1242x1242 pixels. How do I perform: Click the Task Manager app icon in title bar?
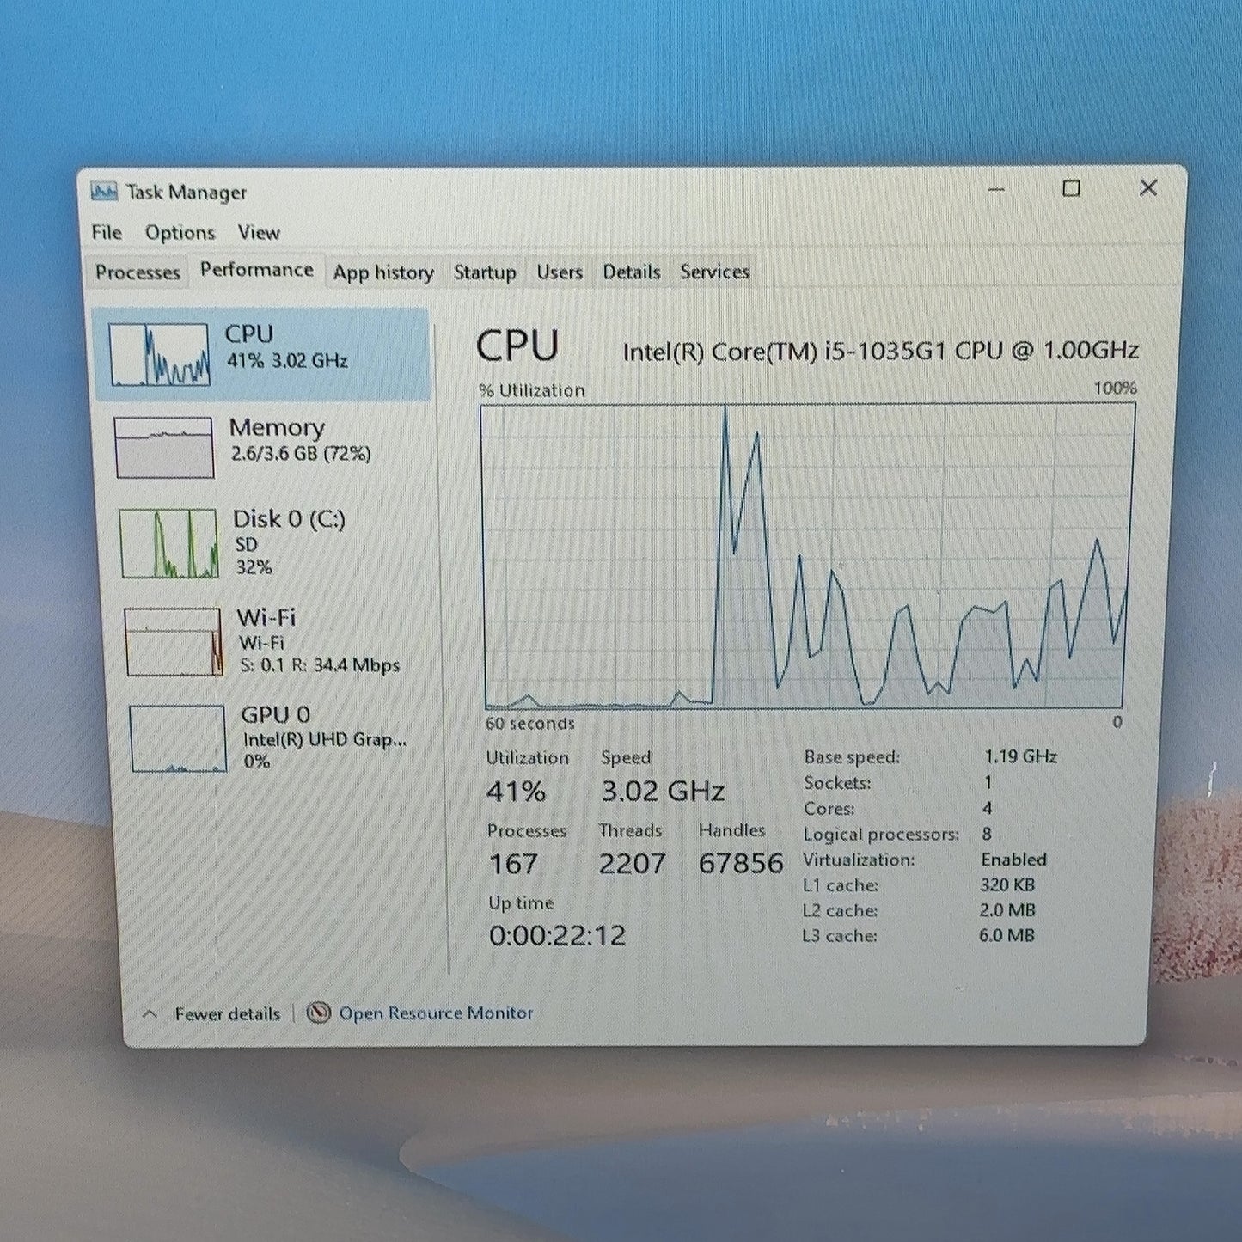click(x=104, y=191)
